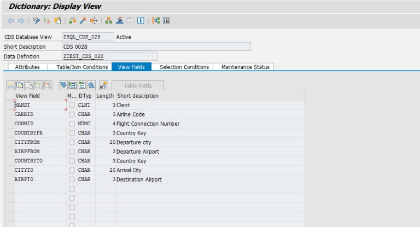The height and width of the screenshot is (227, 420).
Task: Click the Table Fields button
Action: (138, 85)
